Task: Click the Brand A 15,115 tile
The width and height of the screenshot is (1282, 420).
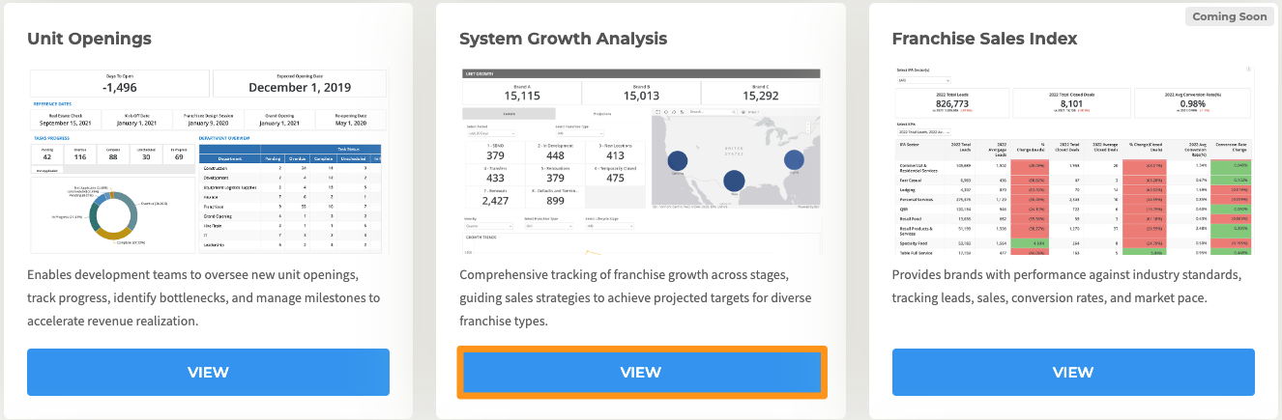Action: (522, 93)
